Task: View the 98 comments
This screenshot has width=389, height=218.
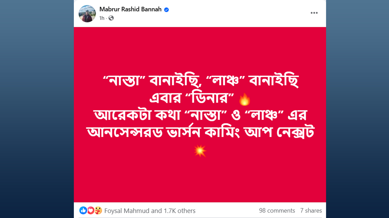Action: 277,211
